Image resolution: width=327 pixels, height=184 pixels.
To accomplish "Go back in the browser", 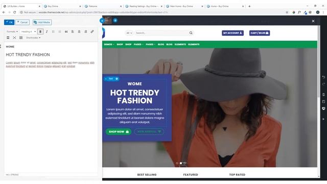I will point(4,12).
